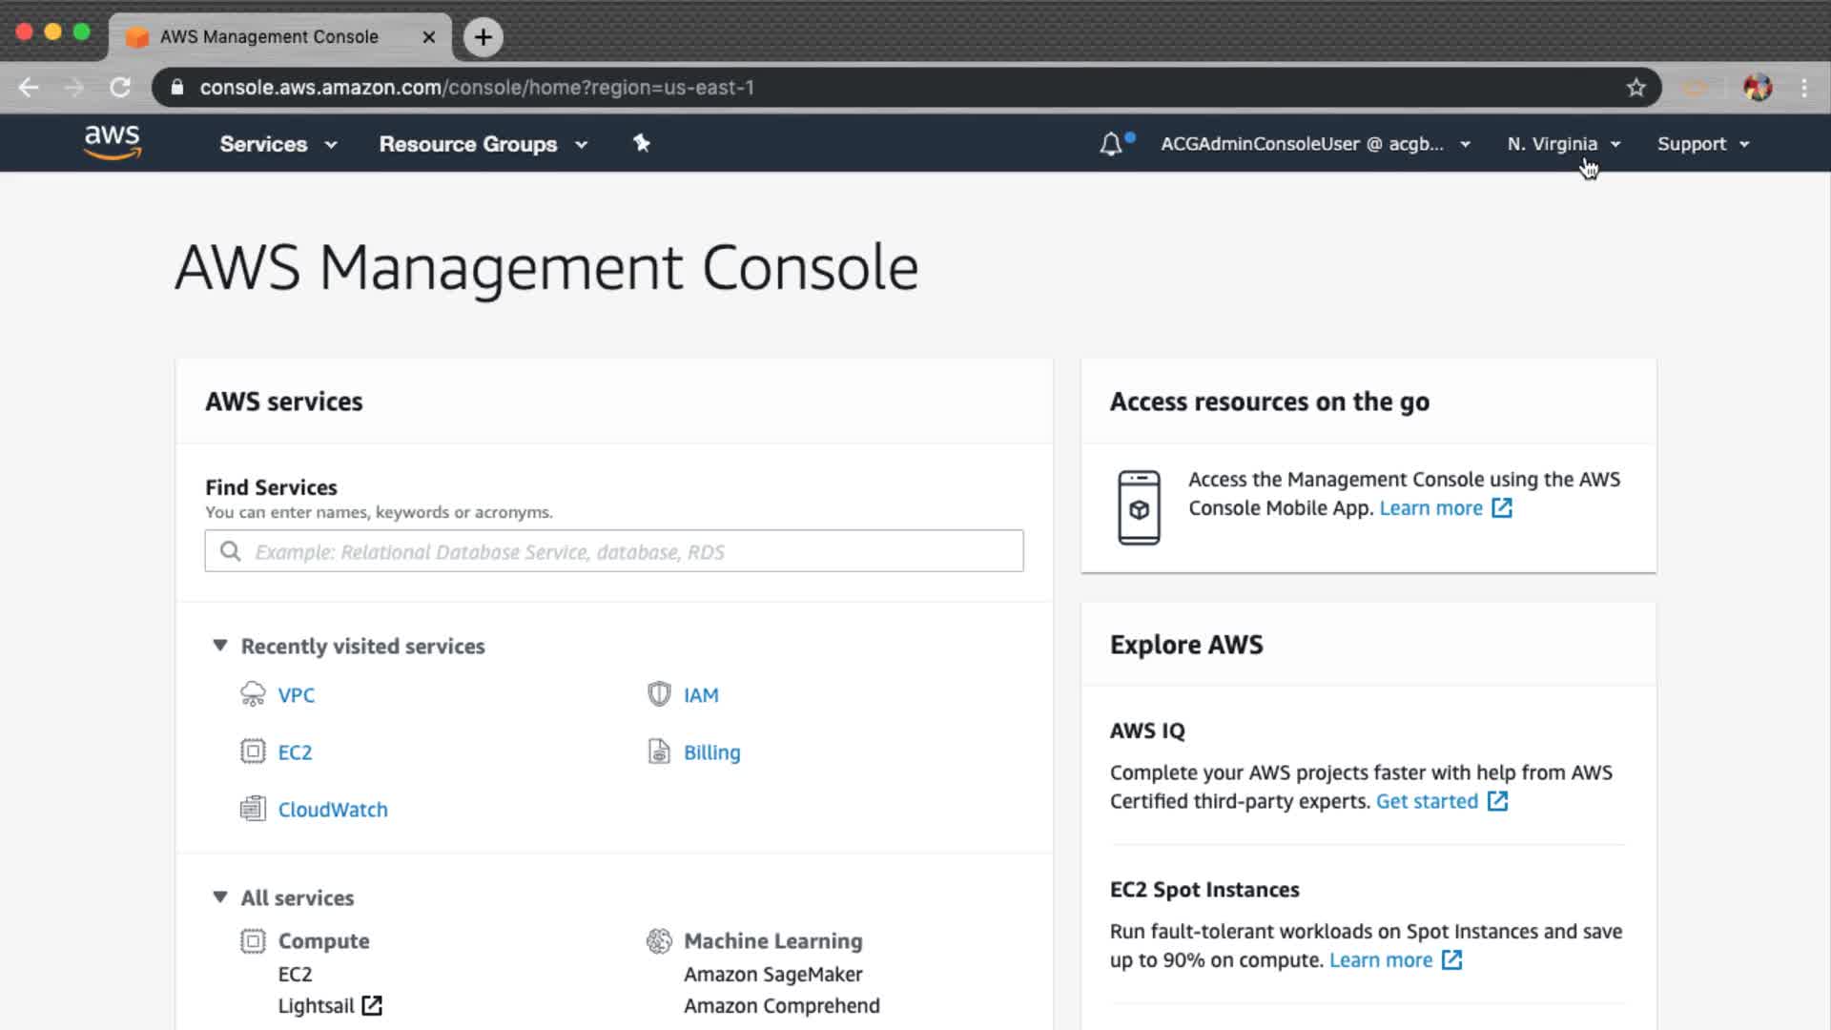Open the EC2 recently visited link
The image size is (1831, 1030).
[295, 752]
